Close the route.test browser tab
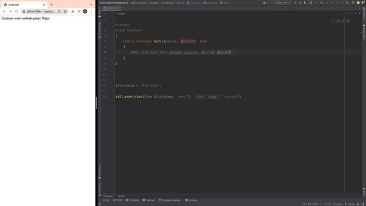 coord(44,5)
